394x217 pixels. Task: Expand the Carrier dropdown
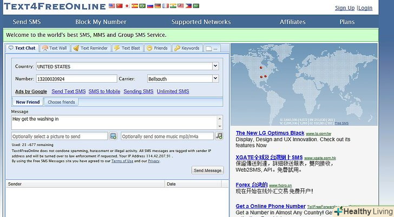(x=215, y=78)
